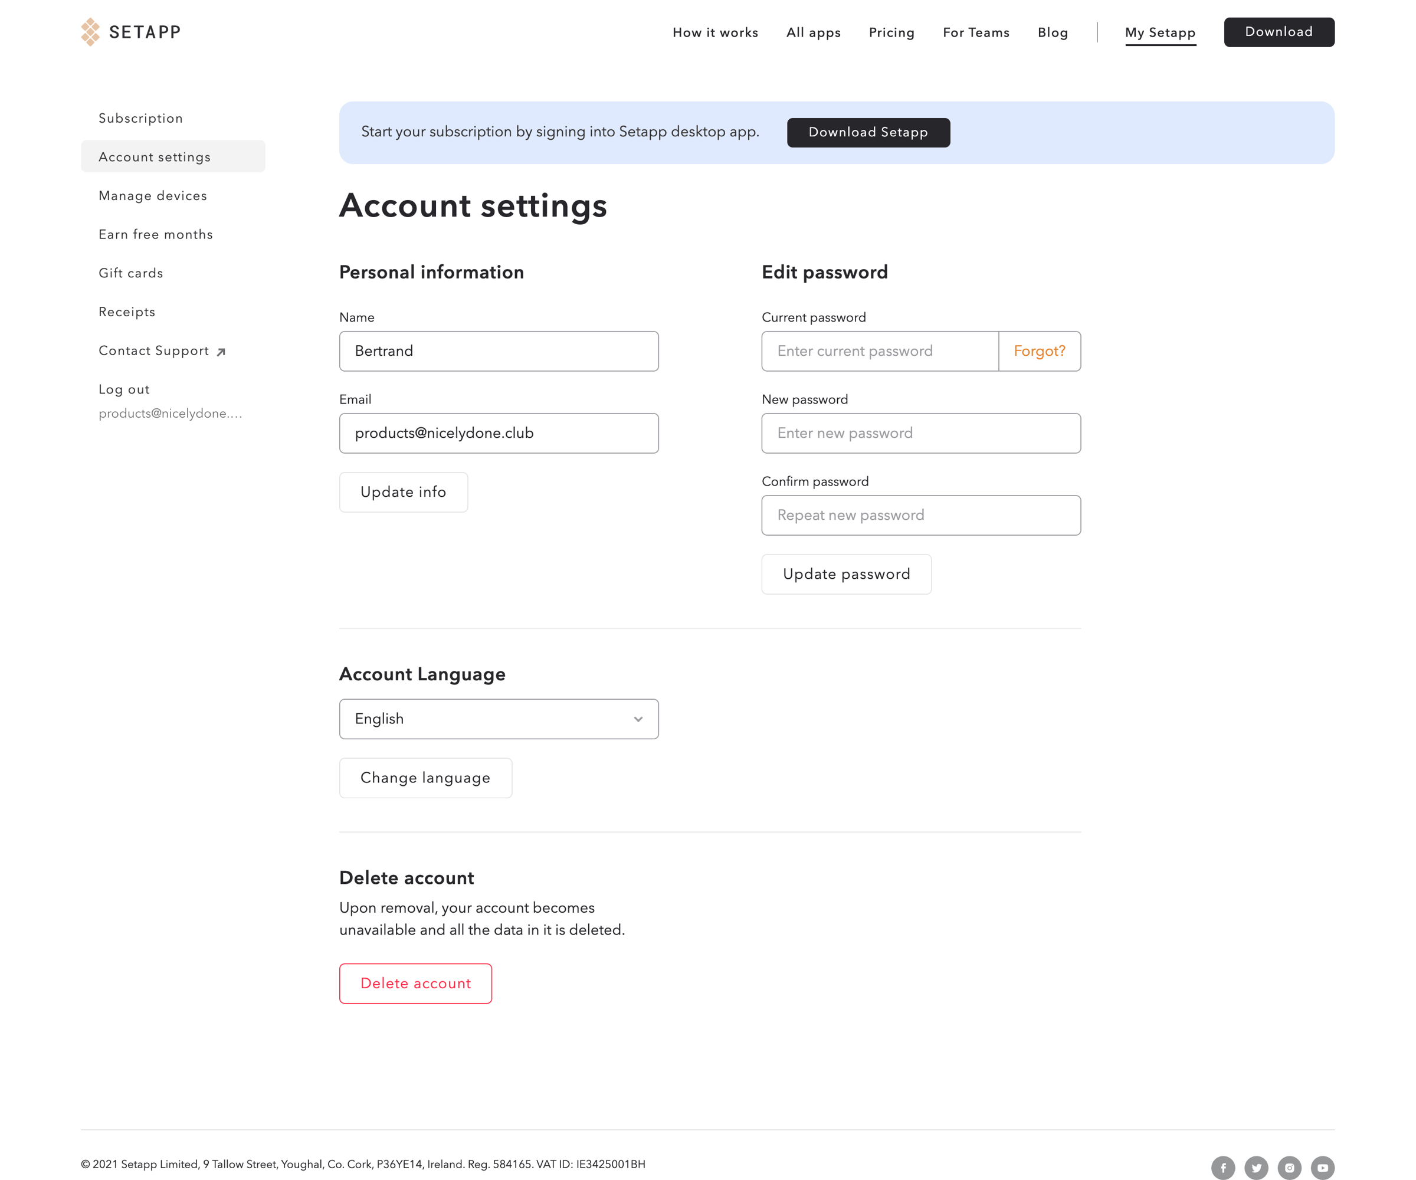Click the Change language button
Viewport: 1416px width, 1180px height.
pyautogui.click(x=425, y=778)
